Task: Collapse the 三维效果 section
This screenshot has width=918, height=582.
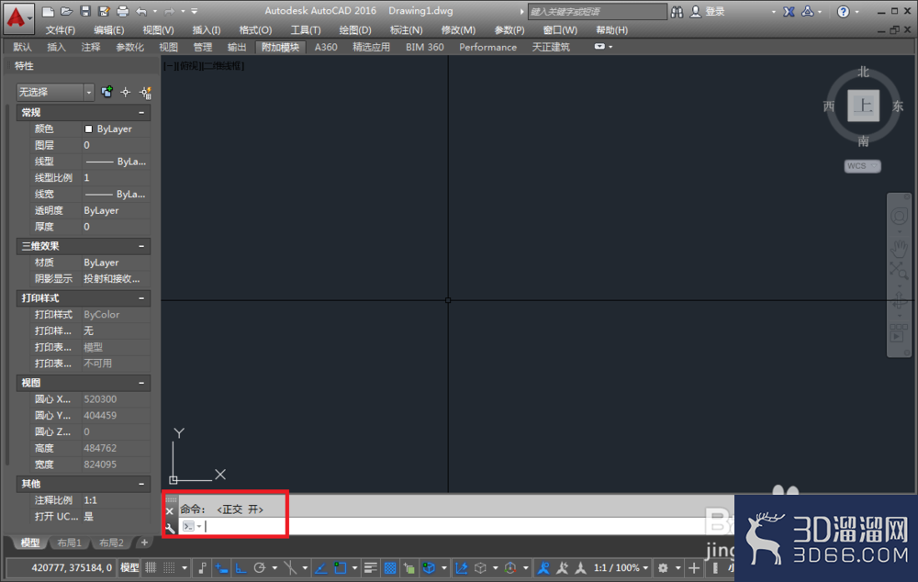Action: coord(141,247)
